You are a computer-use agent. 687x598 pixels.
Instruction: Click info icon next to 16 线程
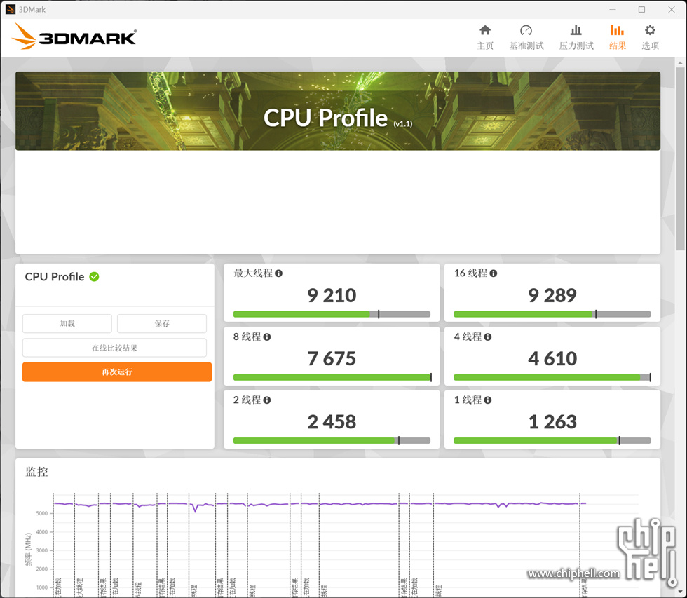click(x=494, y=273)
